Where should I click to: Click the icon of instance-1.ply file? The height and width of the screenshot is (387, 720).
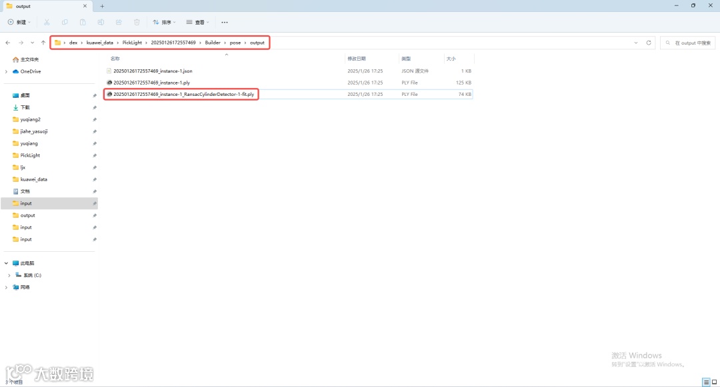click(x=109, y=83)
